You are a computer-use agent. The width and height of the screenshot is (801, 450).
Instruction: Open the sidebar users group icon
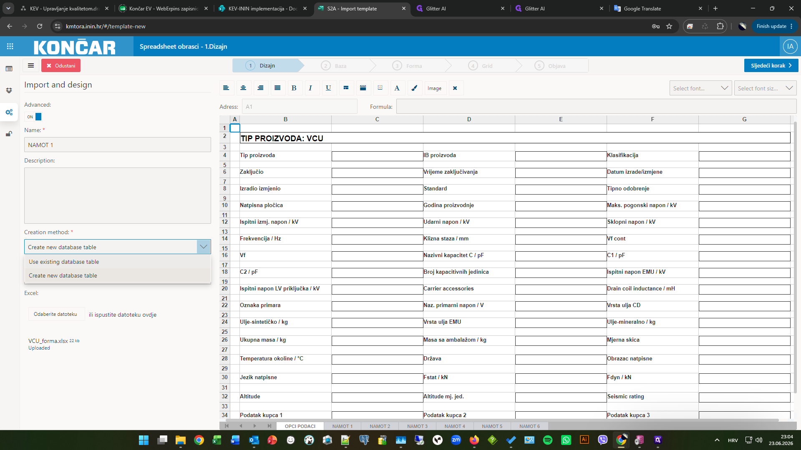[x=9, y=90]
